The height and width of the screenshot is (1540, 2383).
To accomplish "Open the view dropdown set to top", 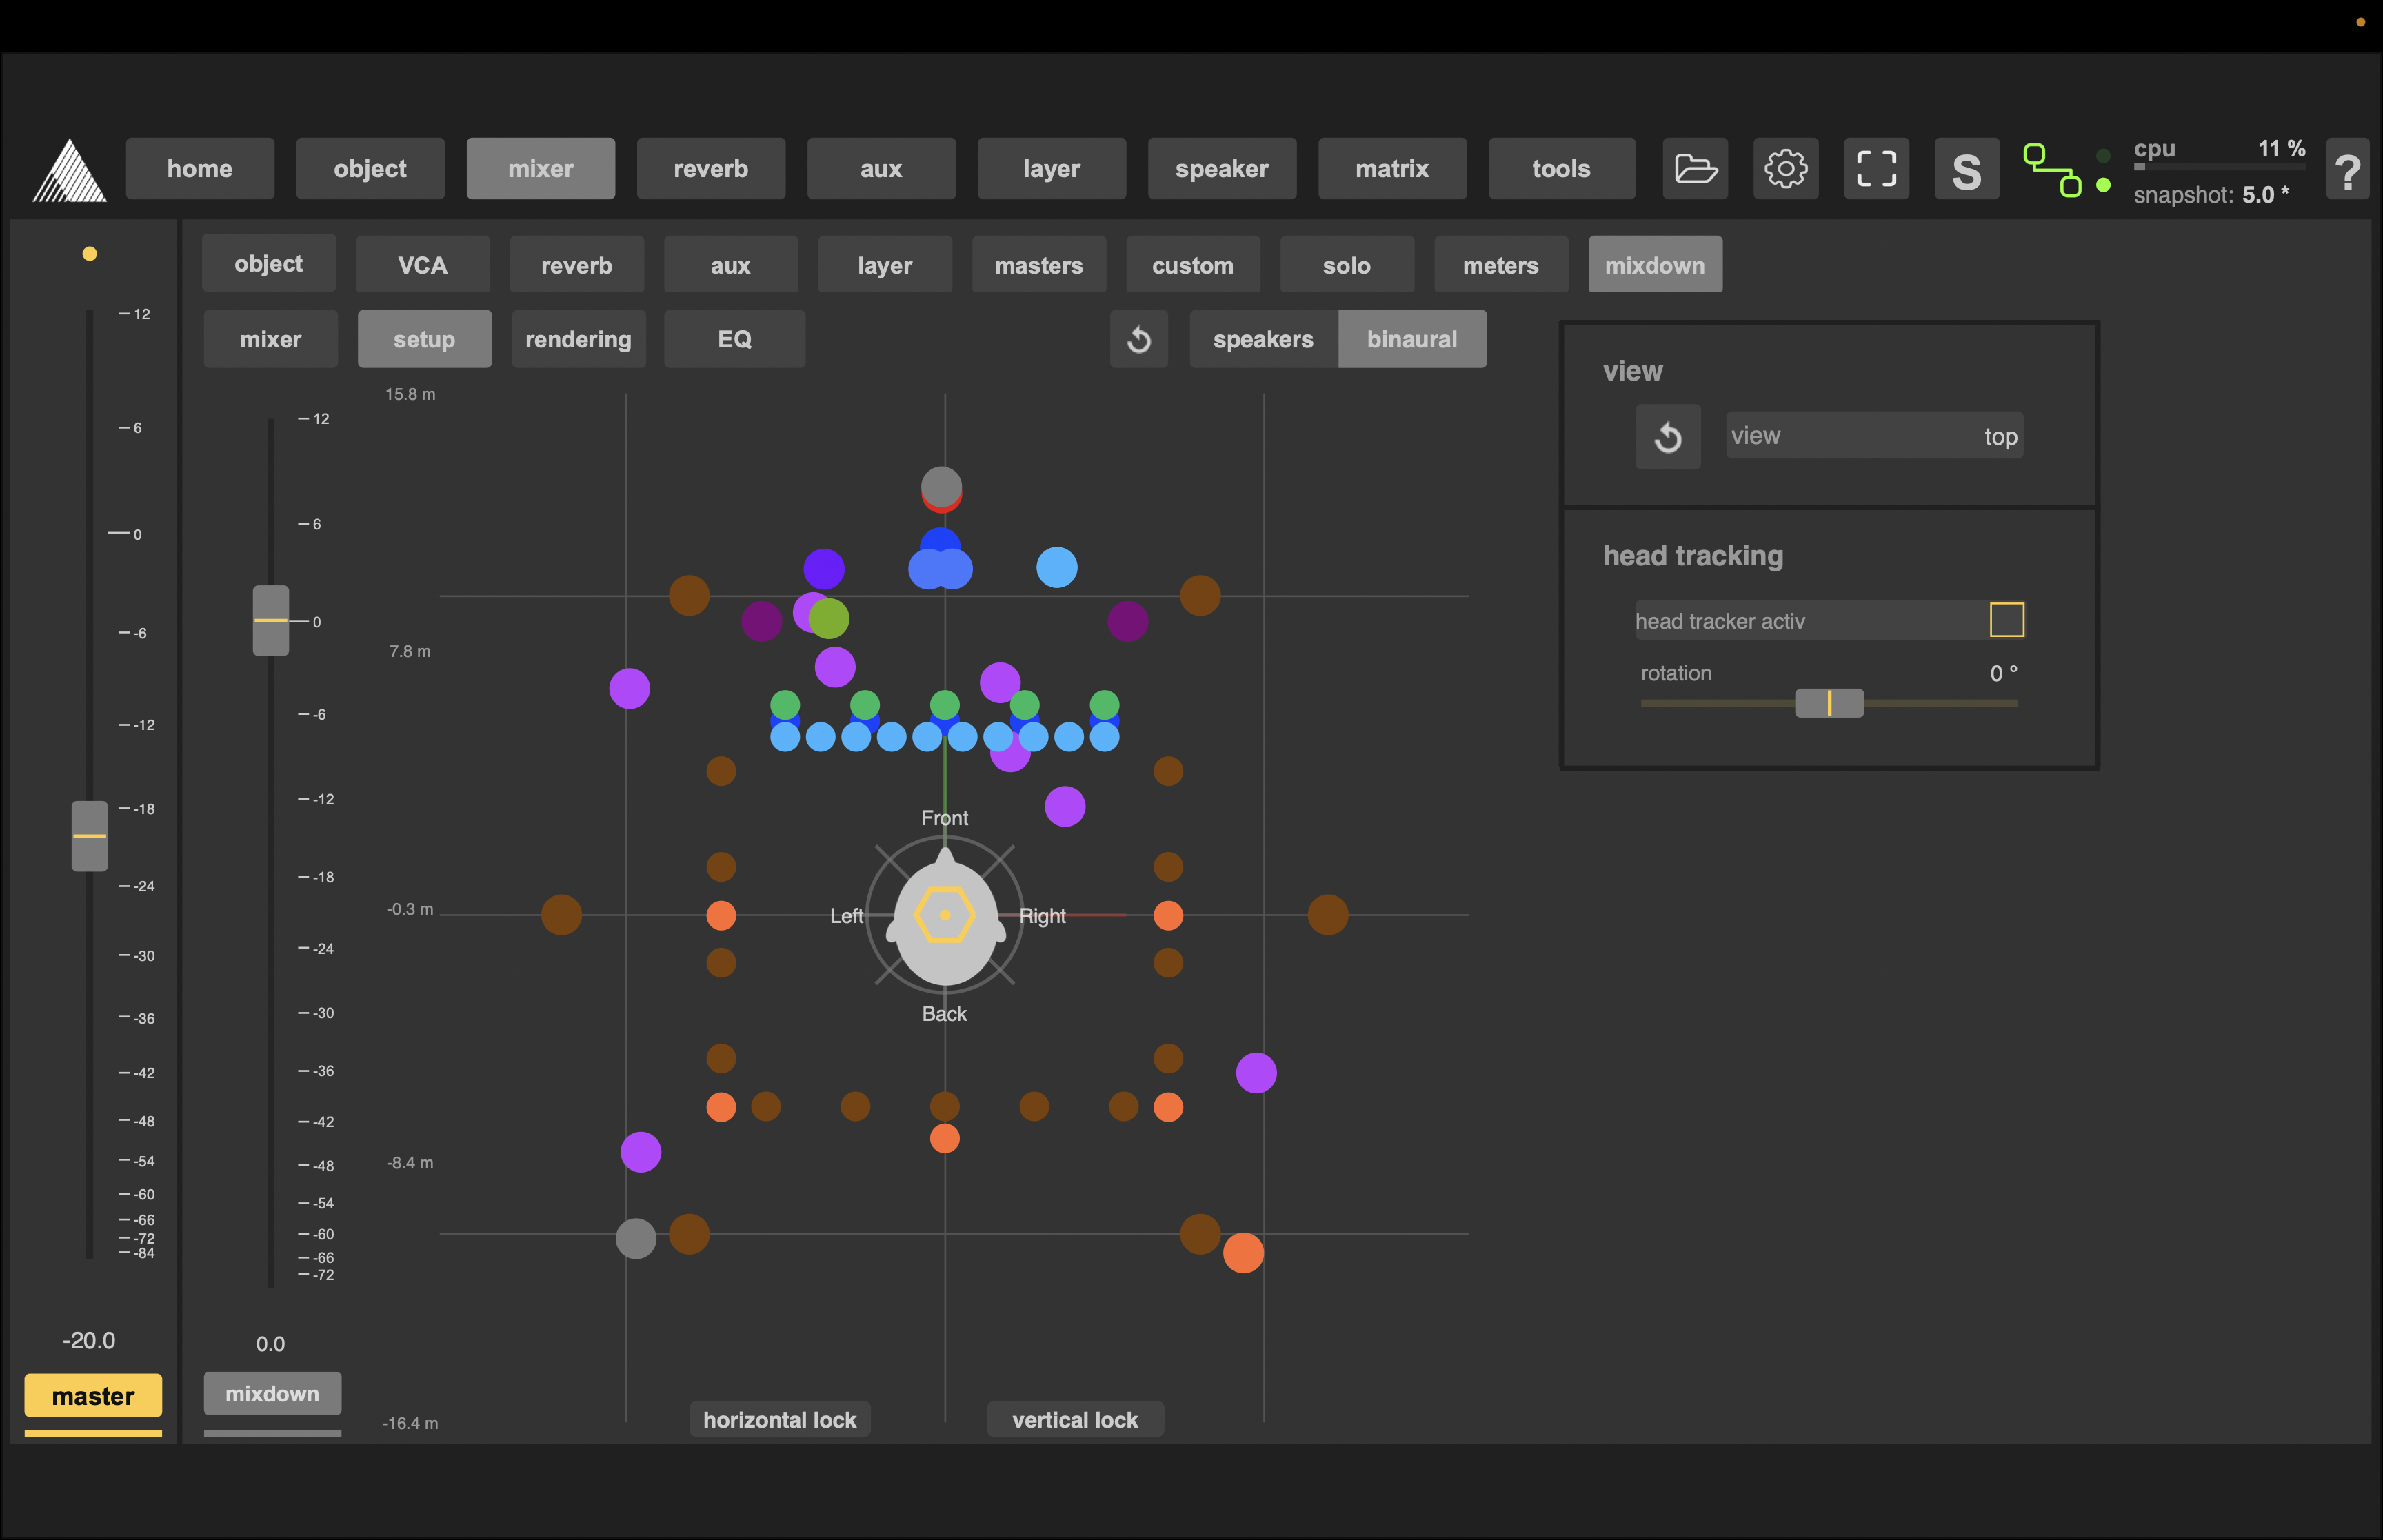I will [x=1873, y=436].
